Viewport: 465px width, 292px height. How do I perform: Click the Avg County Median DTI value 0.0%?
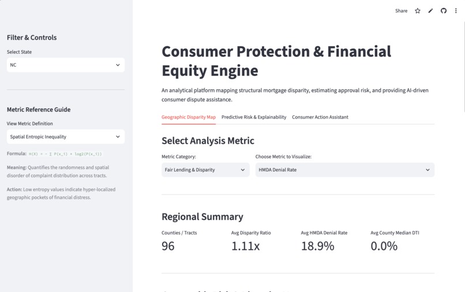pos(384,246)
